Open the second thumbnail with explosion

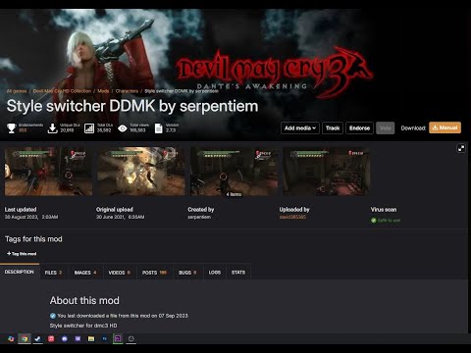click(x=141, y=172)
